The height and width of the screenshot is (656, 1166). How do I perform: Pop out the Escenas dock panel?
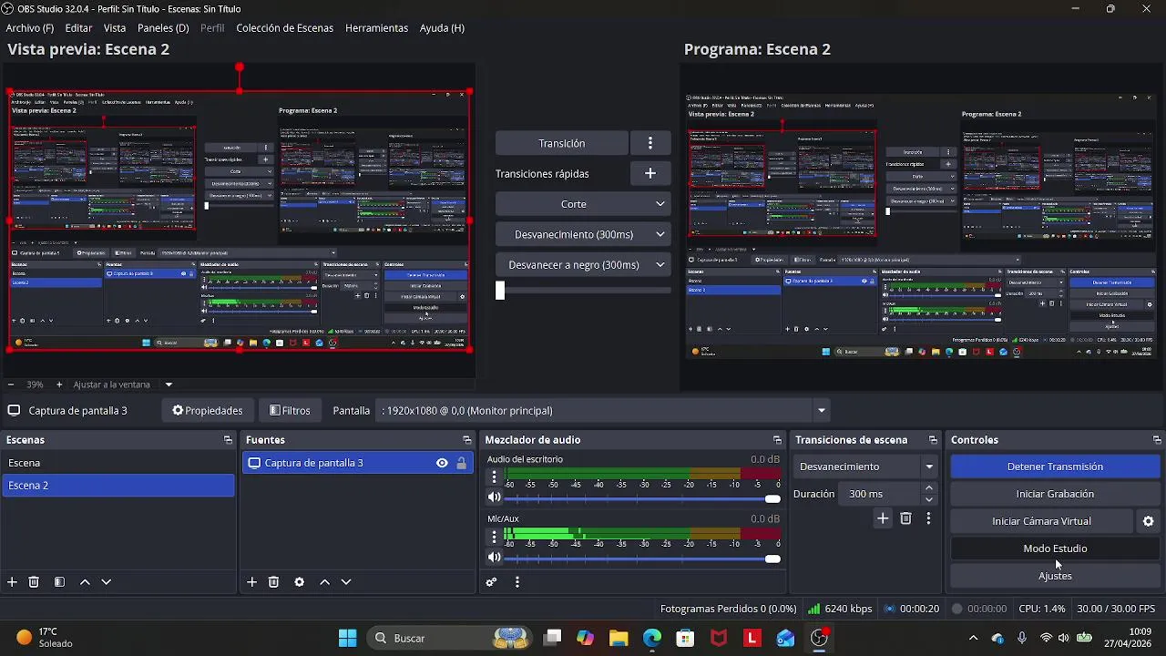(228, 440)
